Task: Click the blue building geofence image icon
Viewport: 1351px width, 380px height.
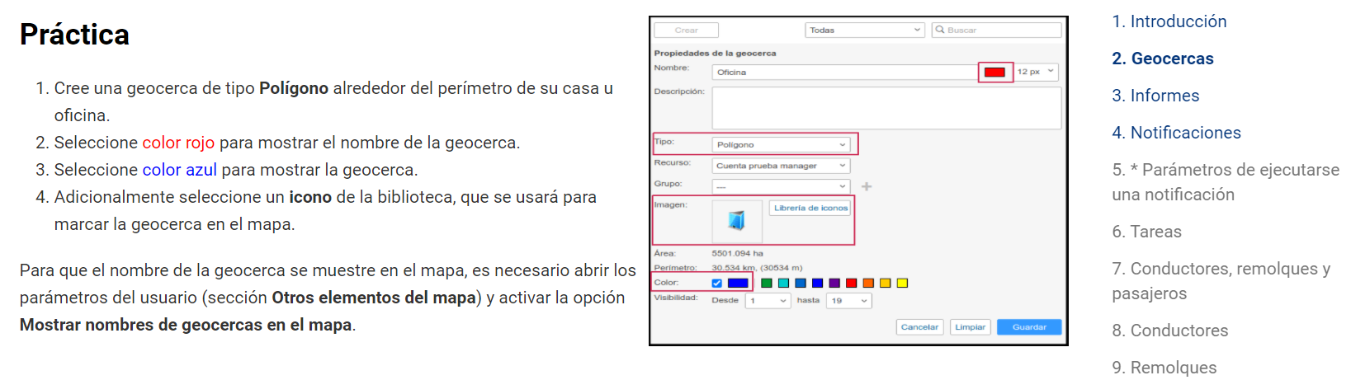Action: tap(736, 220)
